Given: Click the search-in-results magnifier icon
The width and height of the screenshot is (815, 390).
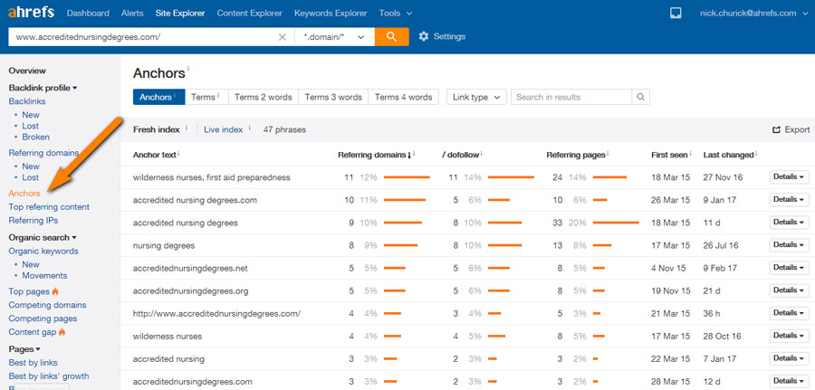Looking at the screenshot, I should [x=640, y=97].
